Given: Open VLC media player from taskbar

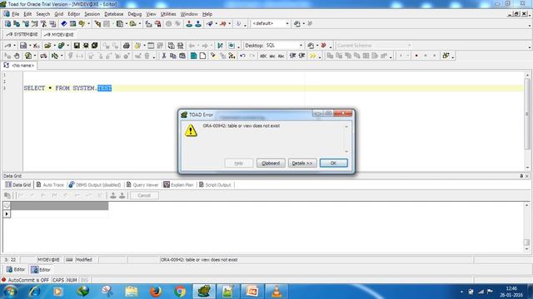Looking at the screenshot, I should pos(276,292).
